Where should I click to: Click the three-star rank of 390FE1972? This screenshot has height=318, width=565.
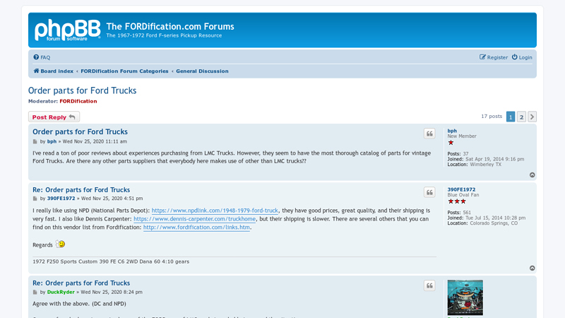457,201
